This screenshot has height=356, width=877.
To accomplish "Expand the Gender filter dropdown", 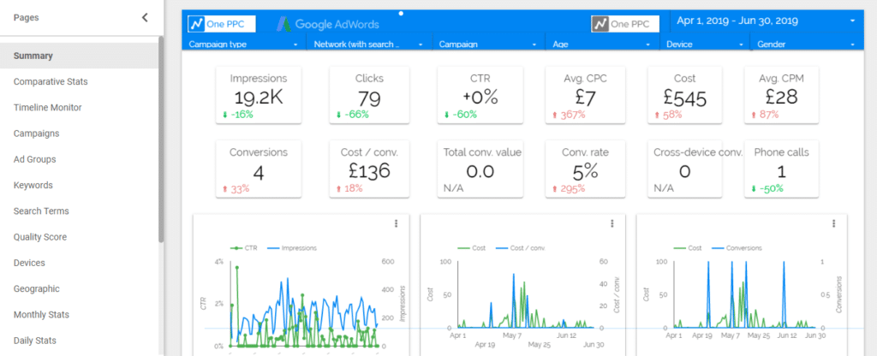I will tap(808, 43).
